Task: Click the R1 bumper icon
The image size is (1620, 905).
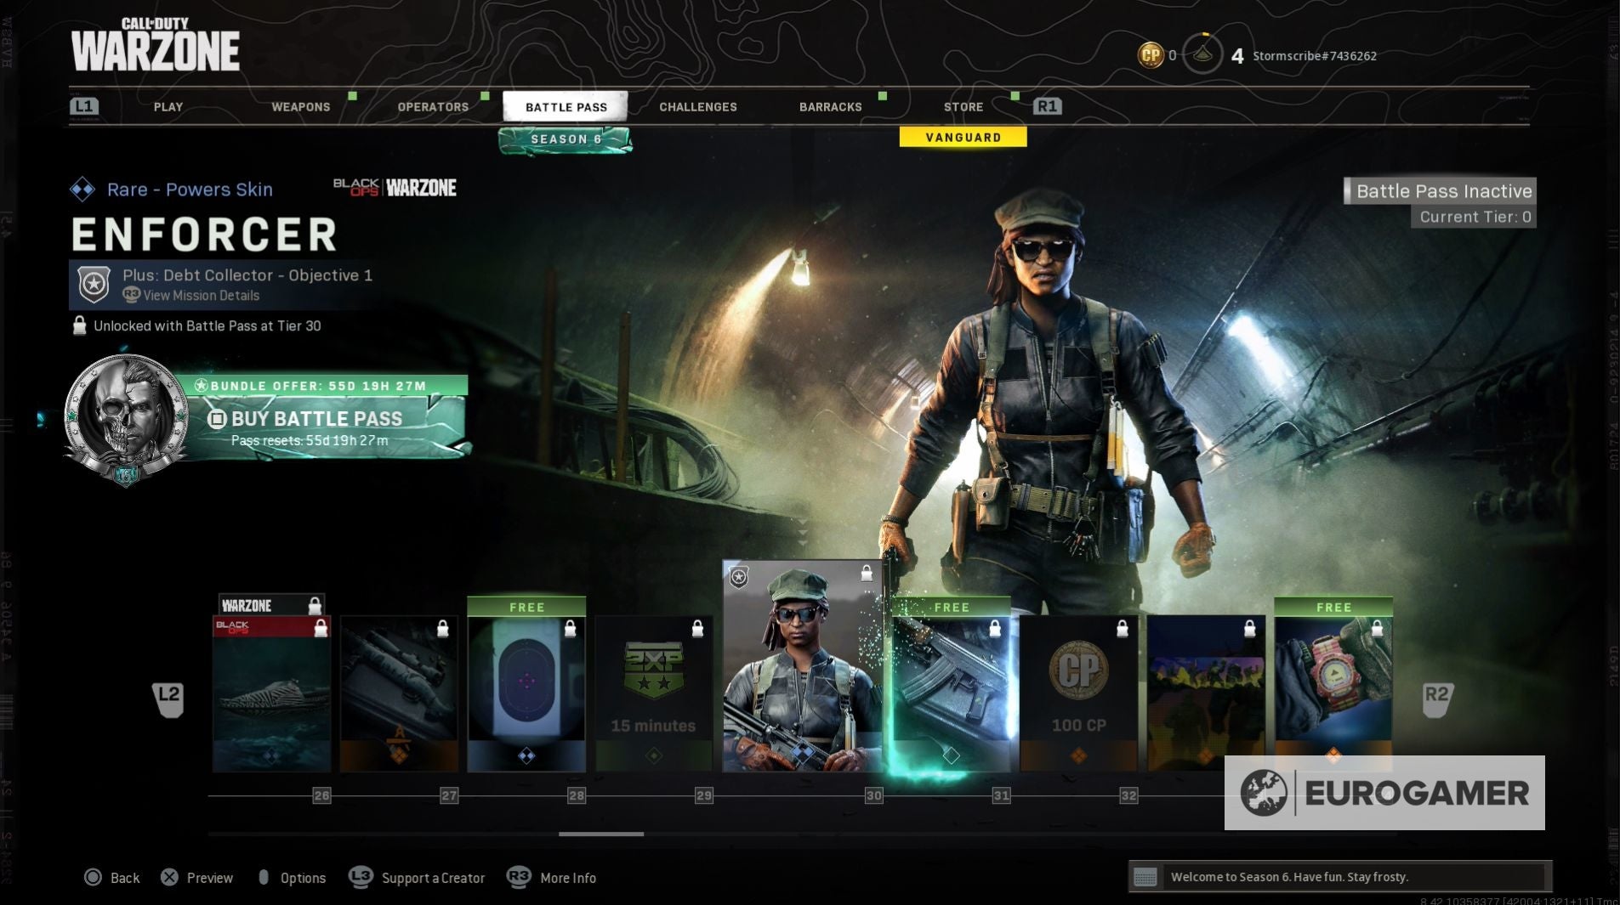Action: (1047, 106)
